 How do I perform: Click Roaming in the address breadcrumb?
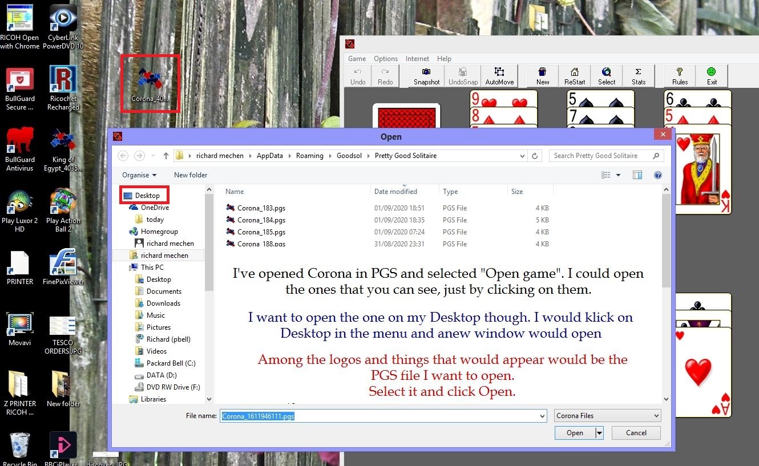pyautogui.click(x=309, y=156)
